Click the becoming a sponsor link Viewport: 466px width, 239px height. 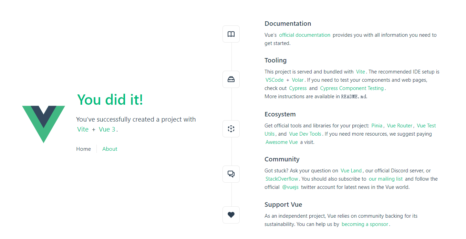365,224
